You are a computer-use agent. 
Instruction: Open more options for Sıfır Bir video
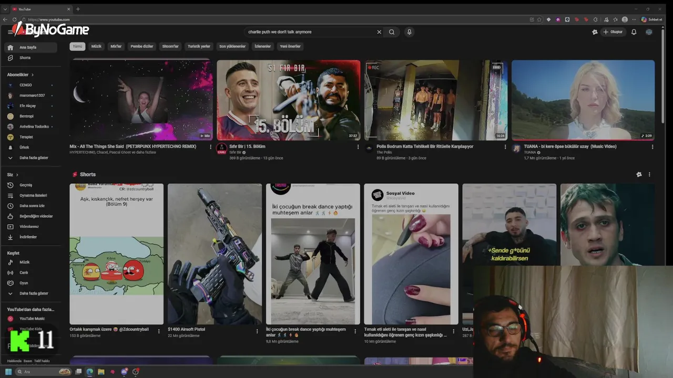click(358, 147)
